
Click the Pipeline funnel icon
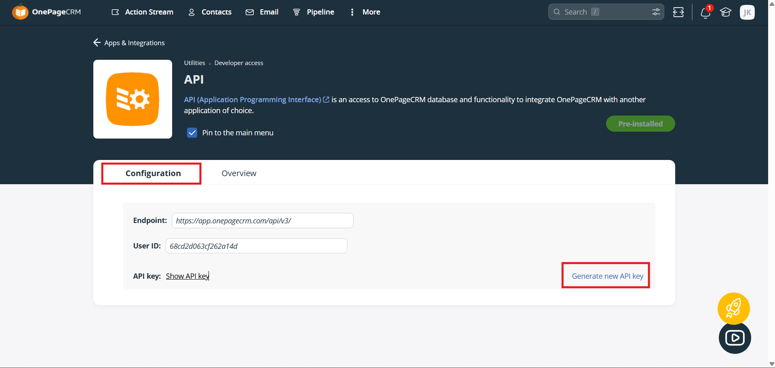(297, 12)
